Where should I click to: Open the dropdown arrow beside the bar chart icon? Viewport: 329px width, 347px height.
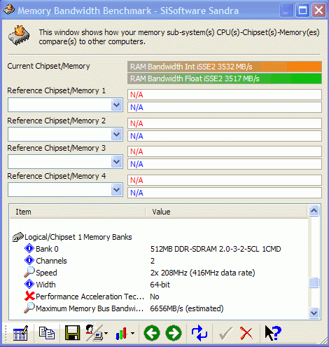click(x=132, y=333)
